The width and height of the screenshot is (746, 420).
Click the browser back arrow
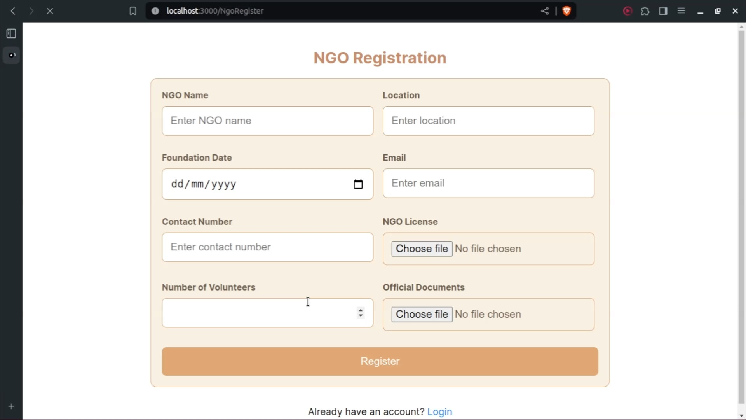[x=13, y=11]
